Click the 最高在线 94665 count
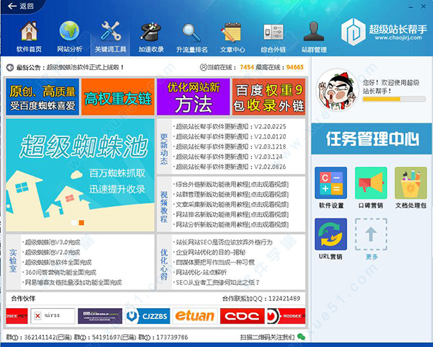 [x=295, y=67]
